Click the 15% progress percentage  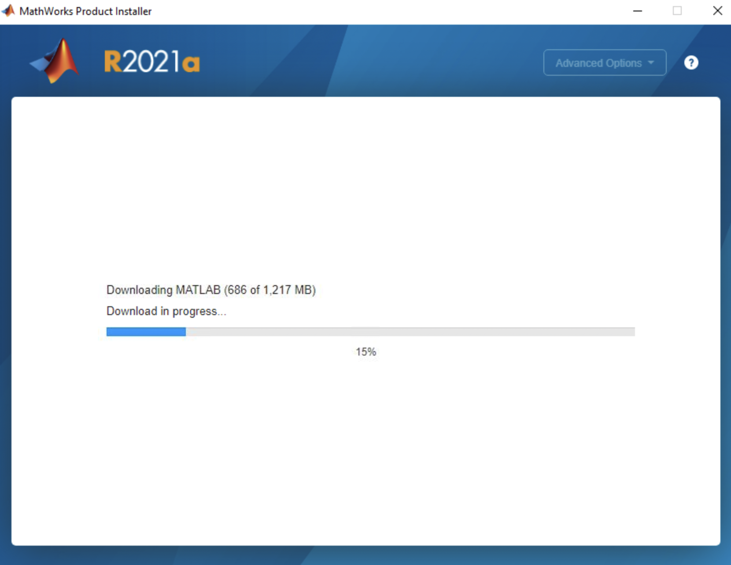[366, 352]
